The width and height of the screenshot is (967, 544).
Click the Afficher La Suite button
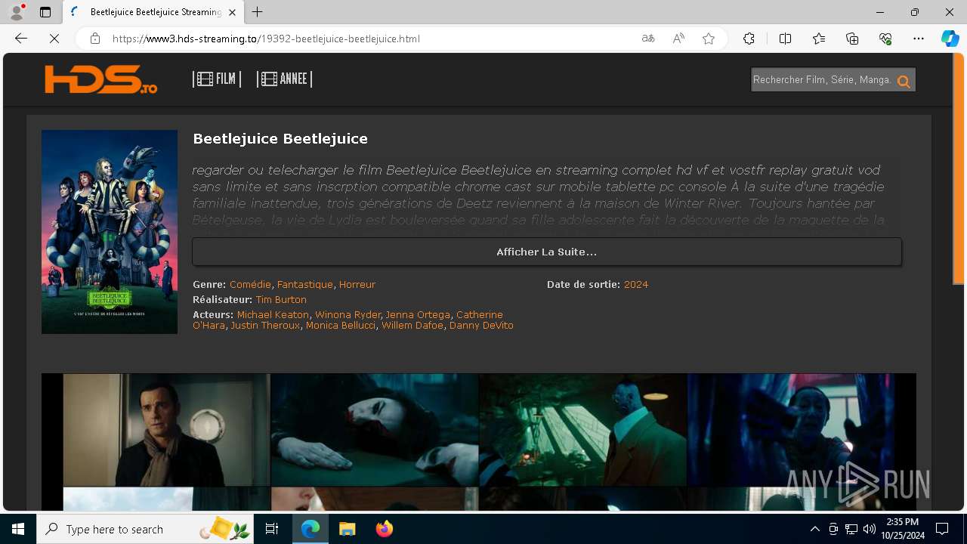coord(546,252)
